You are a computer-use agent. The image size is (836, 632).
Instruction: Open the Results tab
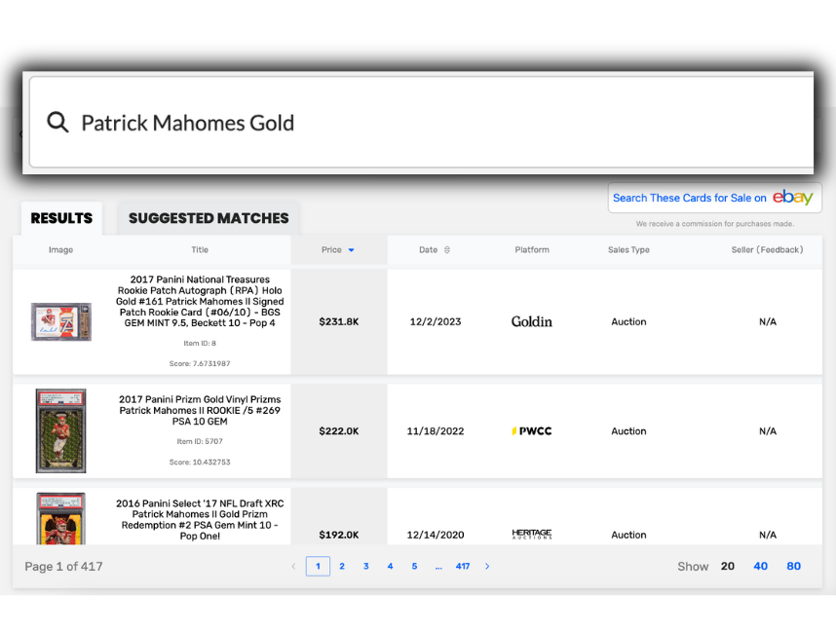pos(61,218)
